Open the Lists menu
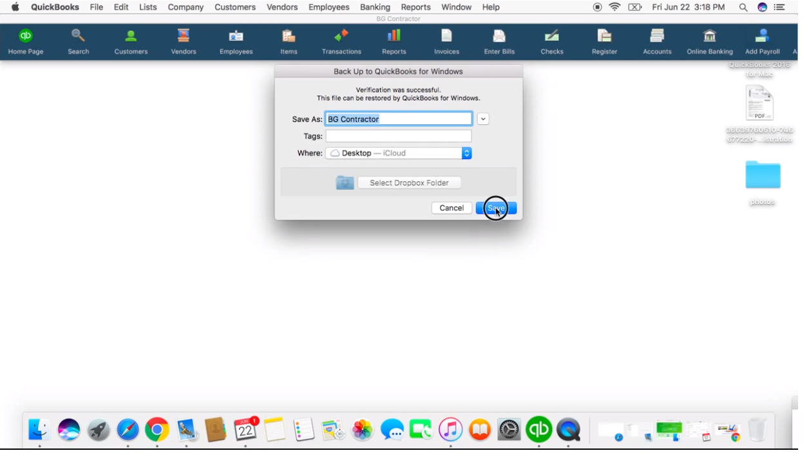This screenshot has height=453, width=809. click(148, 7)
